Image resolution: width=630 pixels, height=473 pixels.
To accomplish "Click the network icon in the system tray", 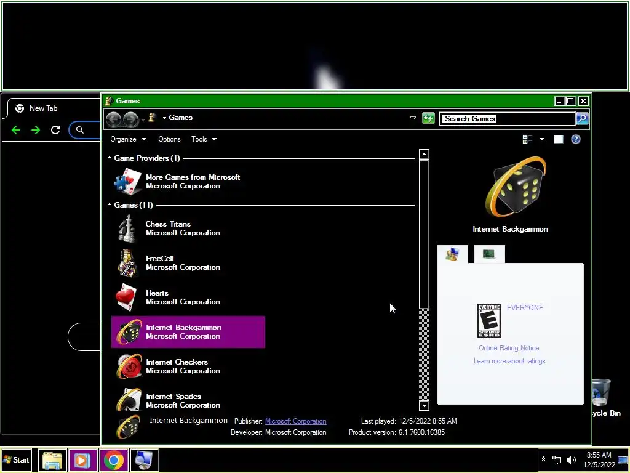I will pos(557,459).
